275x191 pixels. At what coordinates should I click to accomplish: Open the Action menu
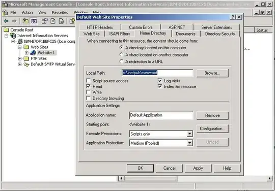point(27,13)
